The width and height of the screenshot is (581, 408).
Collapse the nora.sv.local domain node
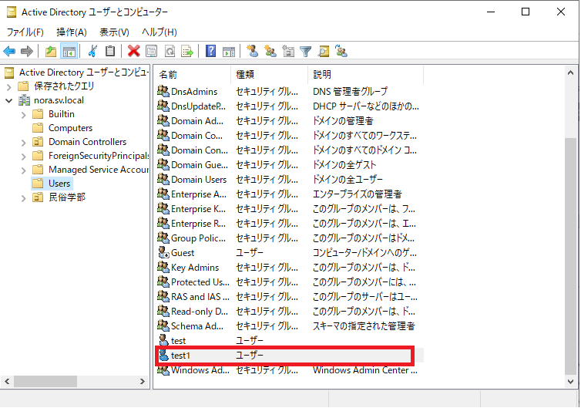(9, 100)
